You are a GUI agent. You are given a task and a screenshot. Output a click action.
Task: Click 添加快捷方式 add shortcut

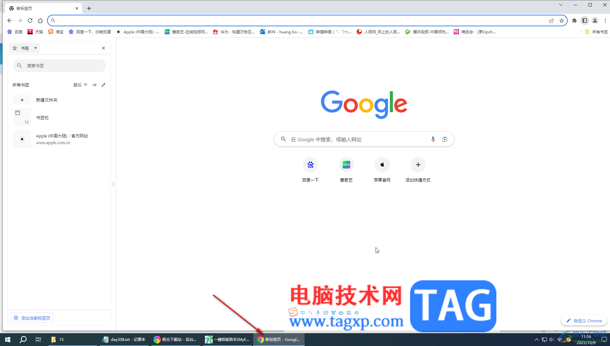[x=418, y=170]
